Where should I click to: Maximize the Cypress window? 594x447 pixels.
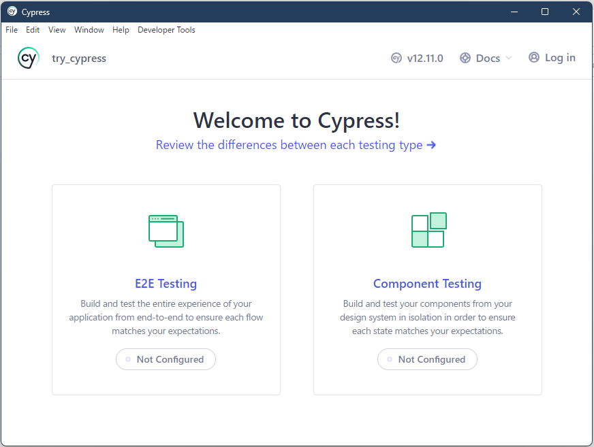(545, 12)
